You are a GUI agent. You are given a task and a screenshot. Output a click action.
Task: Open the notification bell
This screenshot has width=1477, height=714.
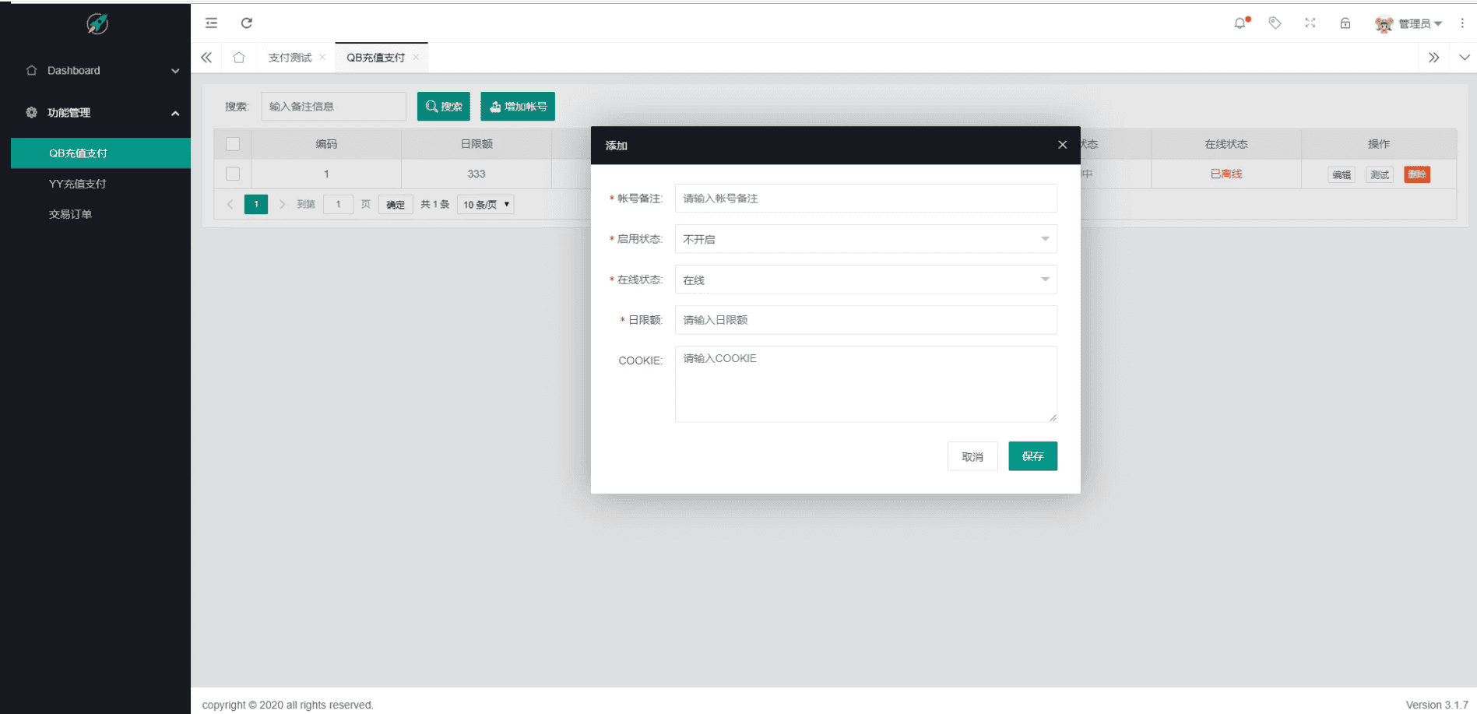1240,23
